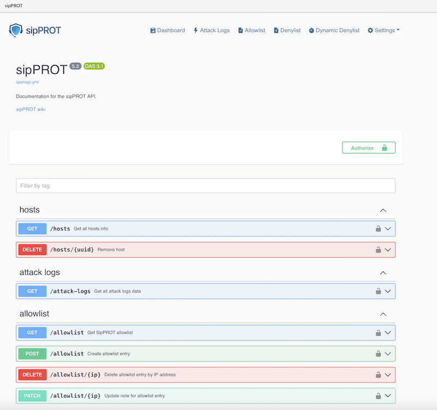Click the lock icon on GET /hosts row
Viewport: 437px width, 410px height.
click(378, 229)
